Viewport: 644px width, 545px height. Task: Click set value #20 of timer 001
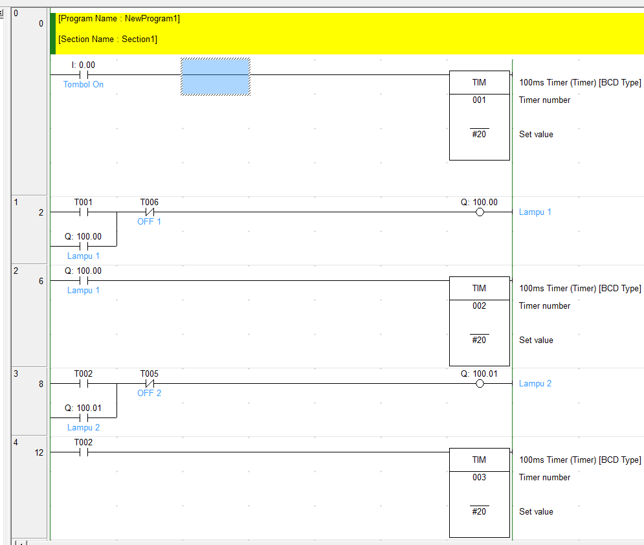[480, 134]
